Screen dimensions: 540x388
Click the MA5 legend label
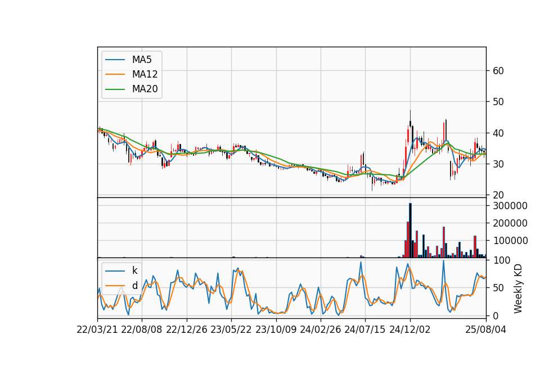pyautogui.click(x=142, y=60)
